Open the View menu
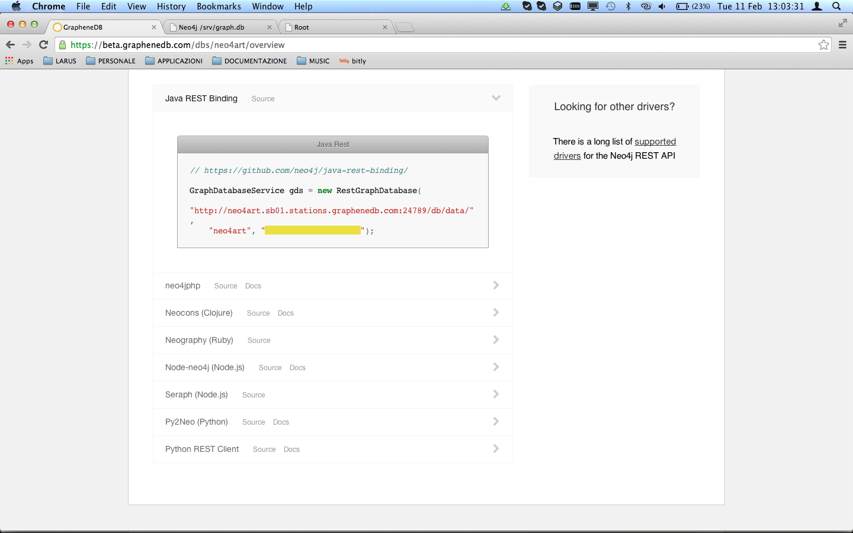 (x=137, y=7)
